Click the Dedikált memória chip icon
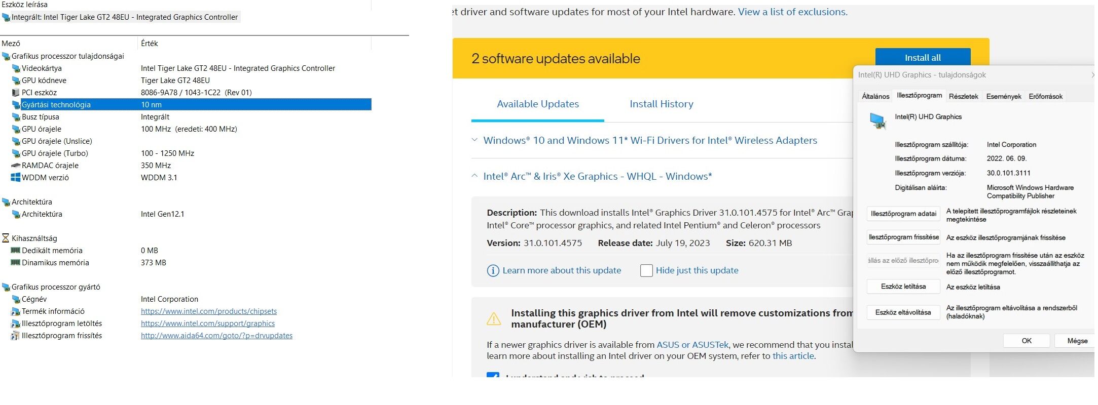This screenshot has width=1098, height=405. click(x=16, y=251)
